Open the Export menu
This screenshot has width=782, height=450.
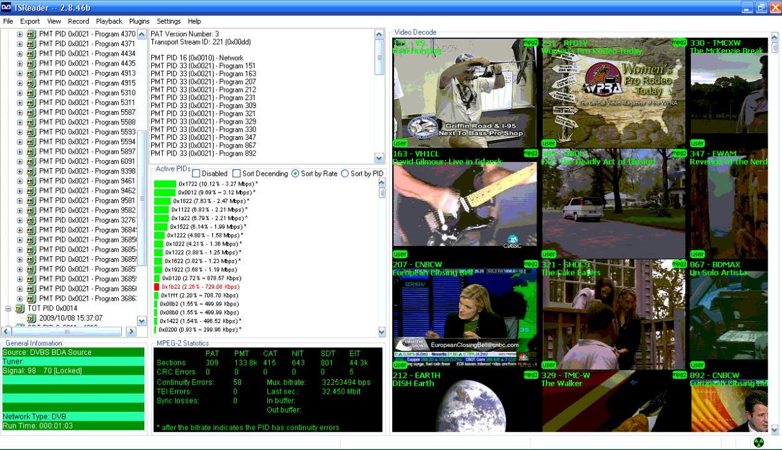coord(30,21)
